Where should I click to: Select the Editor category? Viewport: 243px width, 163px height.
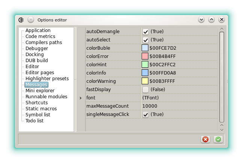32,67
